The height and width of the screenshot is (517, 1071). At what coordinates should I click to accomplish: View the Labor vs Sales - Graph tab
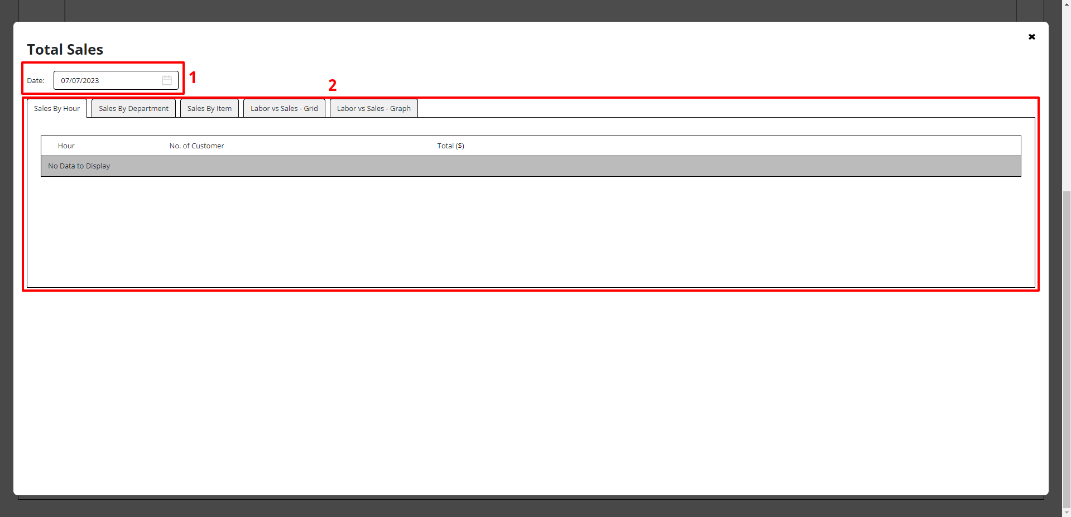click(x=373, y=108)
